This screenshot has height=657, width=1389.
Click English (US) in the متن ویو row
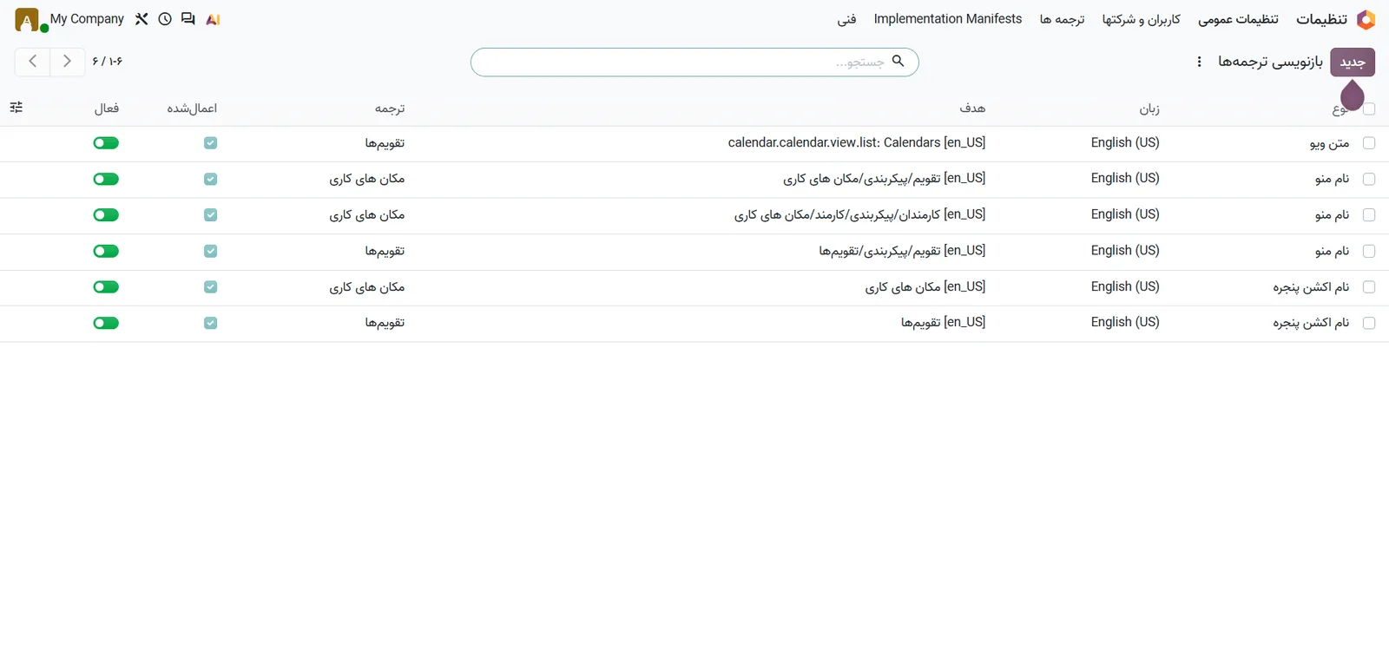point(1125,142)
